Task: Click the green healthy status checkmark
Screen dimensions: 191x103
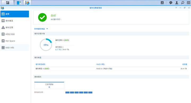Action: [x=42, y=17]
